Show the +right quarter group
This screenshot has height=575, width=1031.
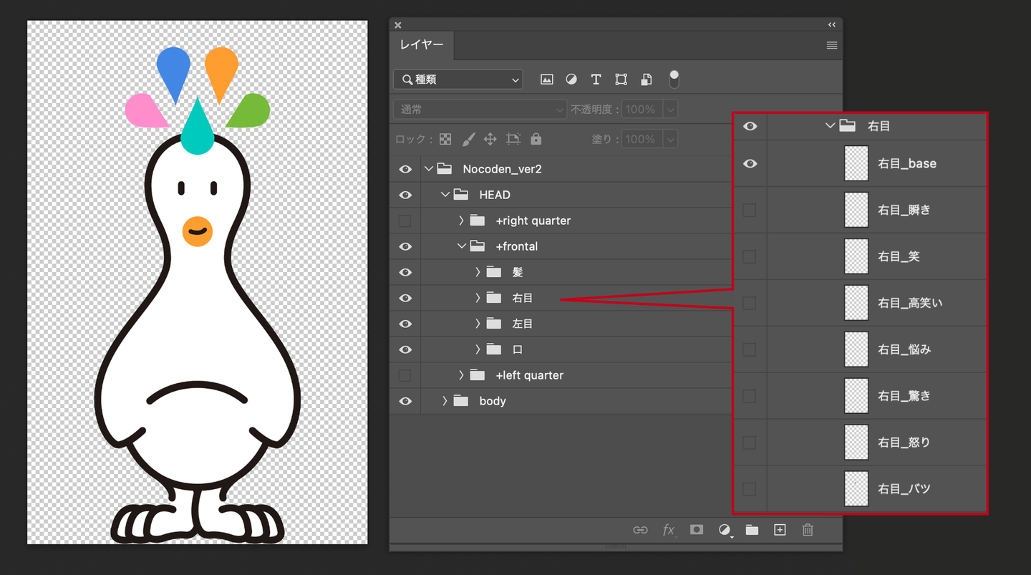click(x=405, y=221)
